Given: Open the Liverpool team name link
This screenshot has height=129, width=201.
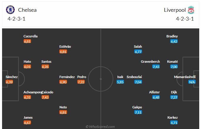Looking at the screenshot, I should click(175, 10).
